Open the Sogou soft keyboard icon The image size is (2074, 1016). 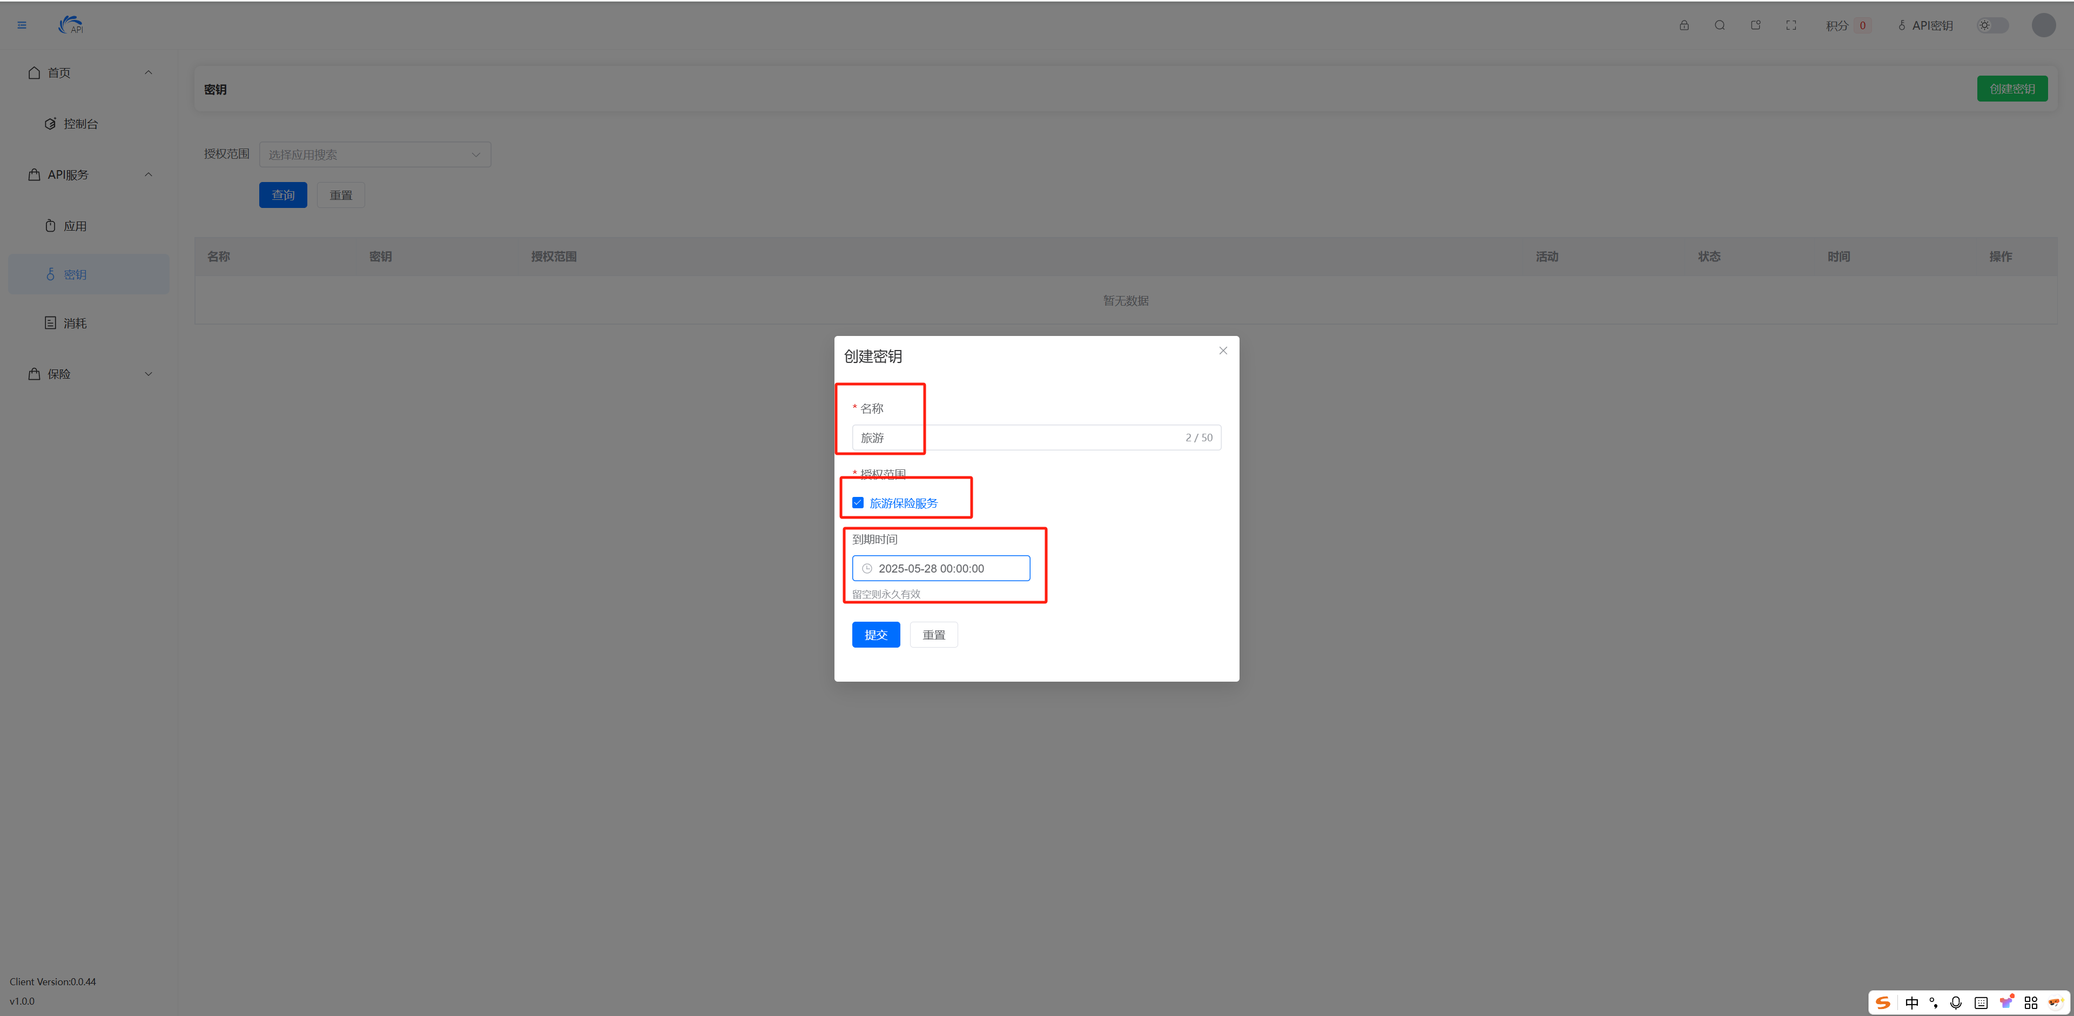(1981, 1002)
